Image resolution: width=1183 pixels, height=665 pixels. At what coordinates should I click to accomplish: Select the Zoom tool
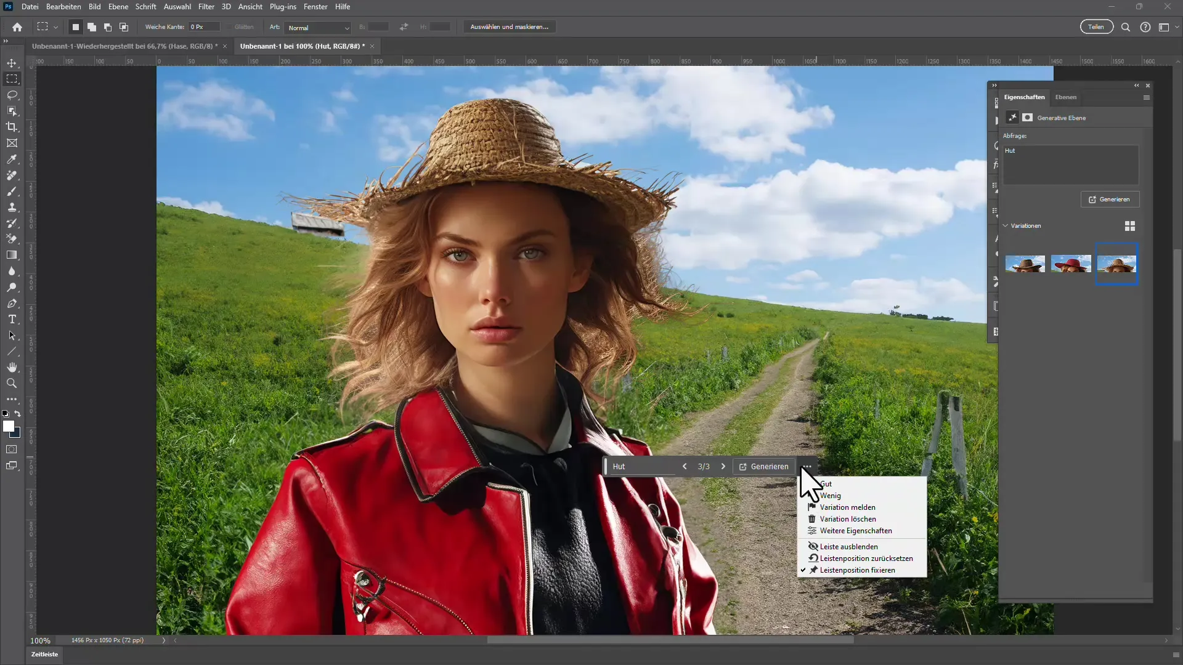[x=12, y=384]
